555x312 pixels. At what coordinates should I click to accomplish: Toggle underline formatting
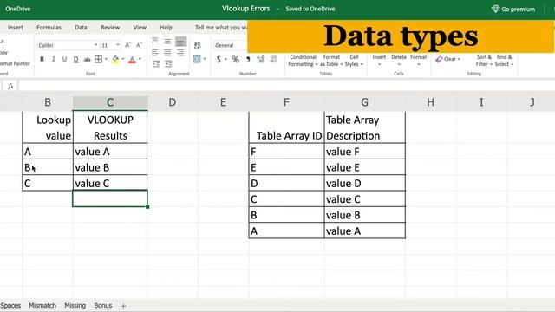click(x=64, y=60)
